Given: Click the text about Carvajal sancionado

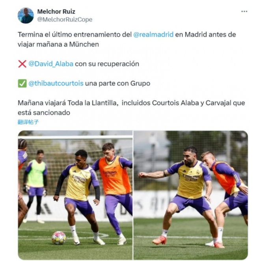Looking at the screenshot, I should tap(131, 108).
